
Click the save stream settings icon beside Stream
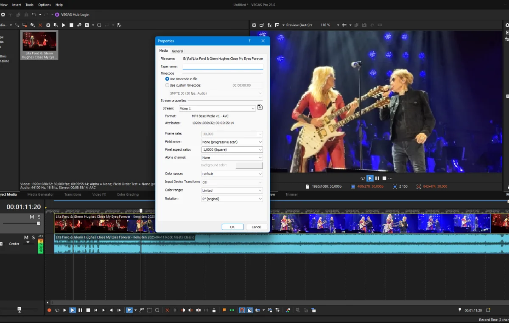[x=260, y=108]
